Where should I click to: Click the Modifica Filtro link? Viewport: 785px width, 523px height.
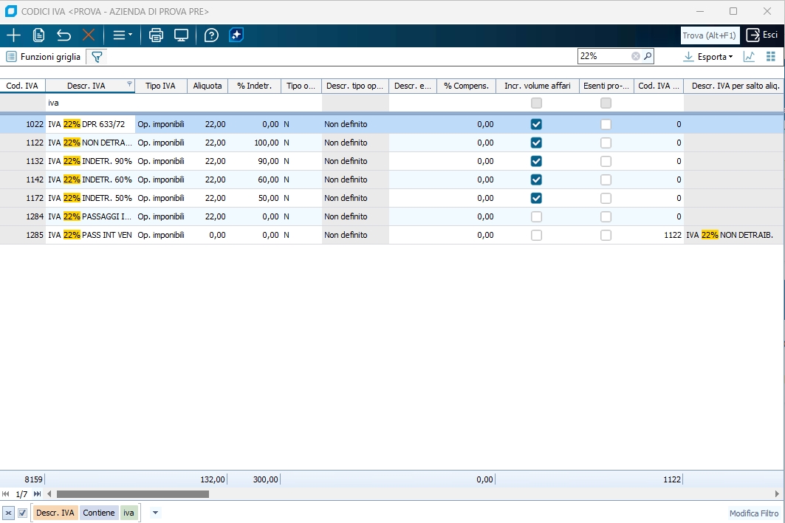tap(753, 513)
